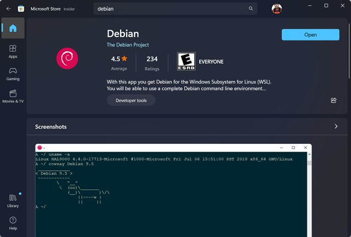
Task: Select the Home sidebar icon
Action: click(x=13, y=28)
